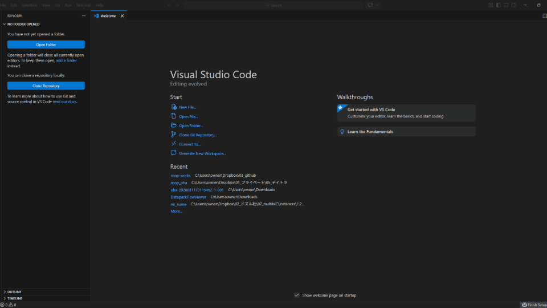Click errors and warnings status bar indicator
547x308 pixels.
coord(8,305)
